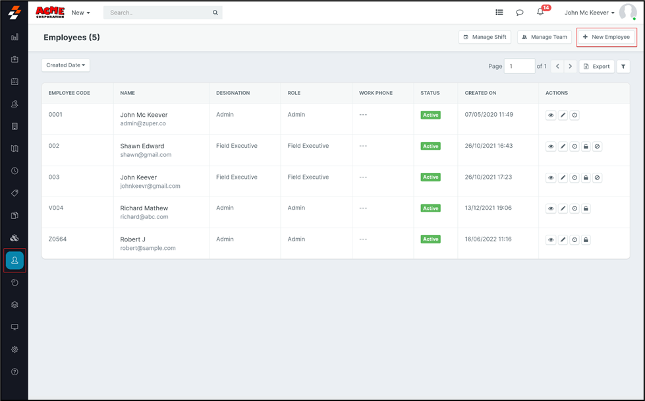The height and width of the screenshot is (401, 645).
Task: Open the Help question mark in sidebar
Action: (14, 372)
